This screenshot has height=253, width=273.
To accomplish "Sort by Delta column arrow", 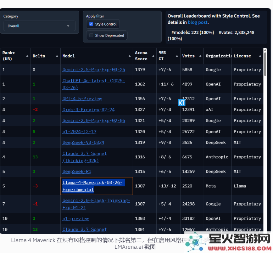I will (x=57, y=56).
